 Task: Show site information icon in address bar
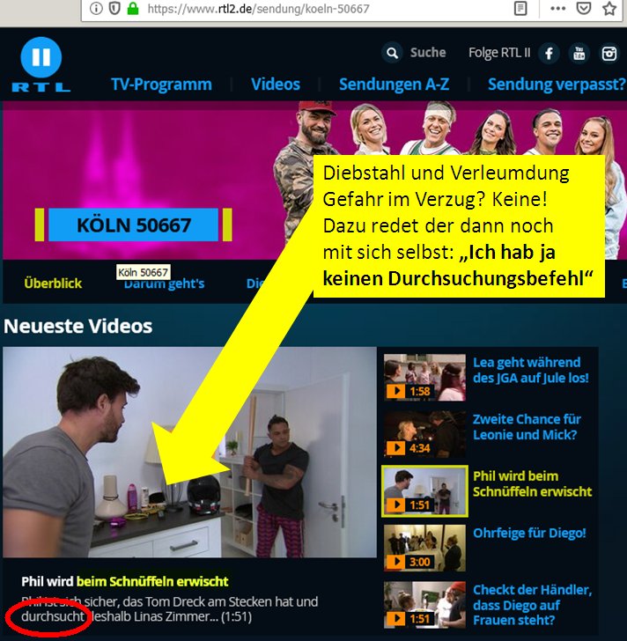(x=96, y=8)
